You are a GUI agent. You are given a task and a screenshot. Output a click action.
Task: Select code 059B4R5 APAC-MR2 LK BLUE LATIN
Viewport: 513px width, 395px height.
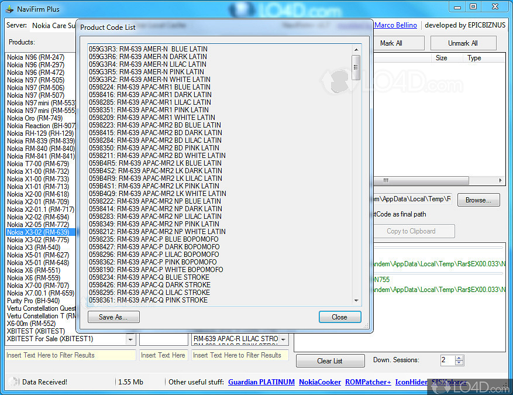155,163
